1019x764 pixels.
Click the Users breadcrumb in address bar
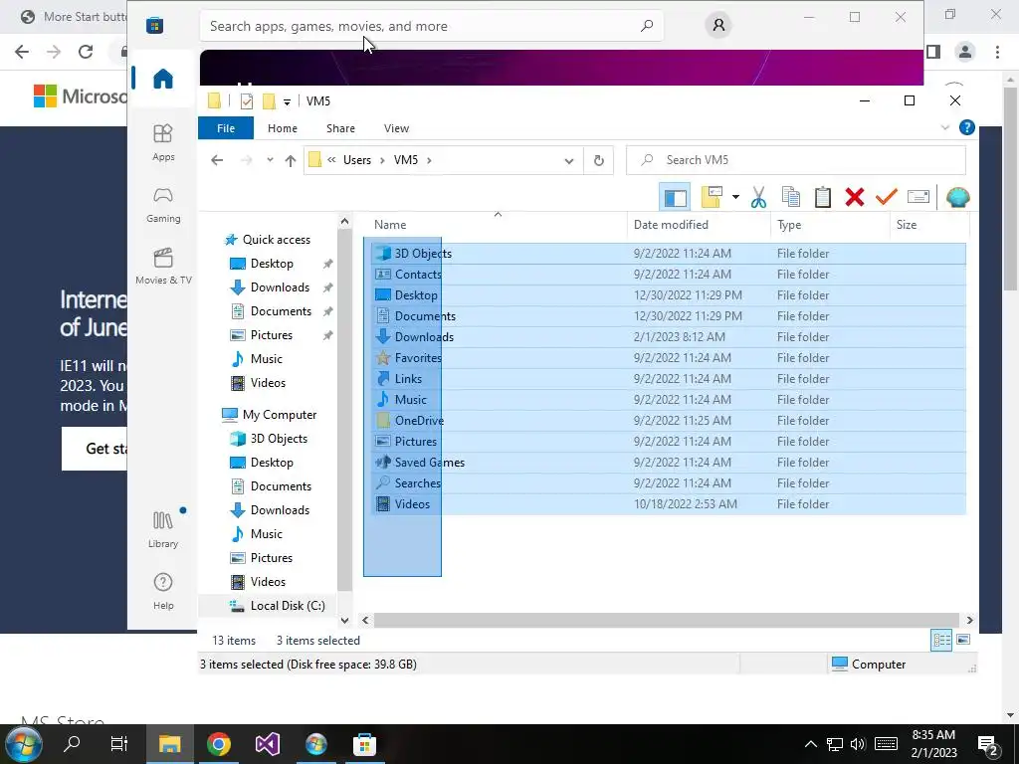coord(357,160)
